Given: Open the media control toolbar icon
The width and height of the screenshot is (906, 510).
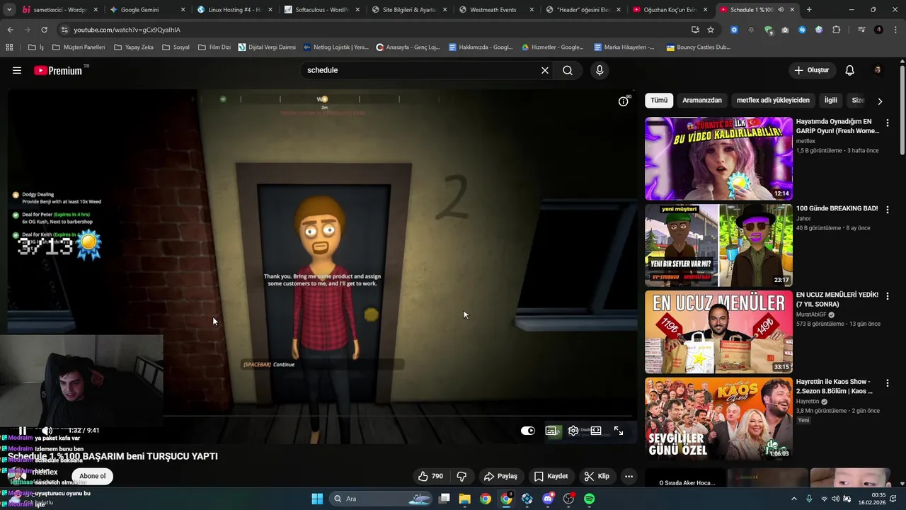Looking at the screenshot, I should click(861, 30).
